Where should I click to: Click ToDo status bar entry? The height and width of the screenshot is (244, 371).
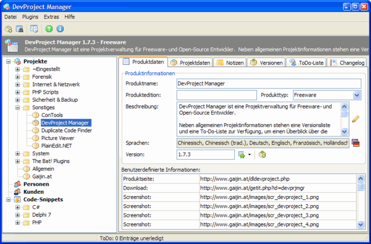(132, 238)
